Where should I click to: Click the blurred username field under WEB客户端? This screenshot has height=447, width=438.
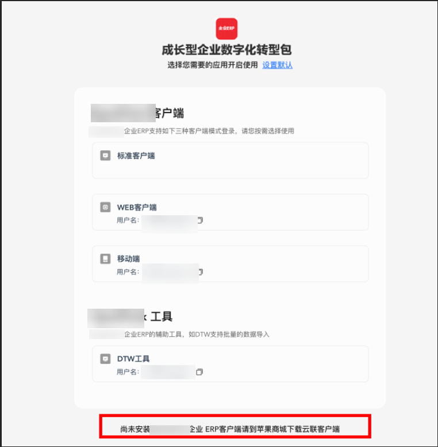pyautogui.click(x=170, y=224)
